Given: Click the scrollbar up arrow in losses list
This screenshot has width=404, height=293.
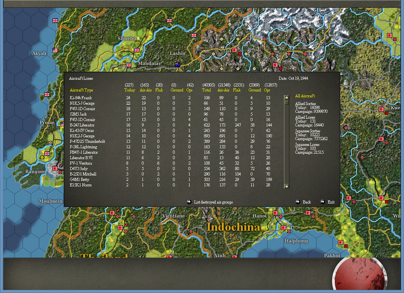Looking at the screenshot, I should click(287, 97).
